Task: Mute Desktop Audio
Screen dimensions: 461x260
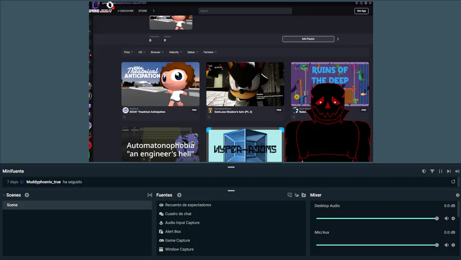Action: 446,218
